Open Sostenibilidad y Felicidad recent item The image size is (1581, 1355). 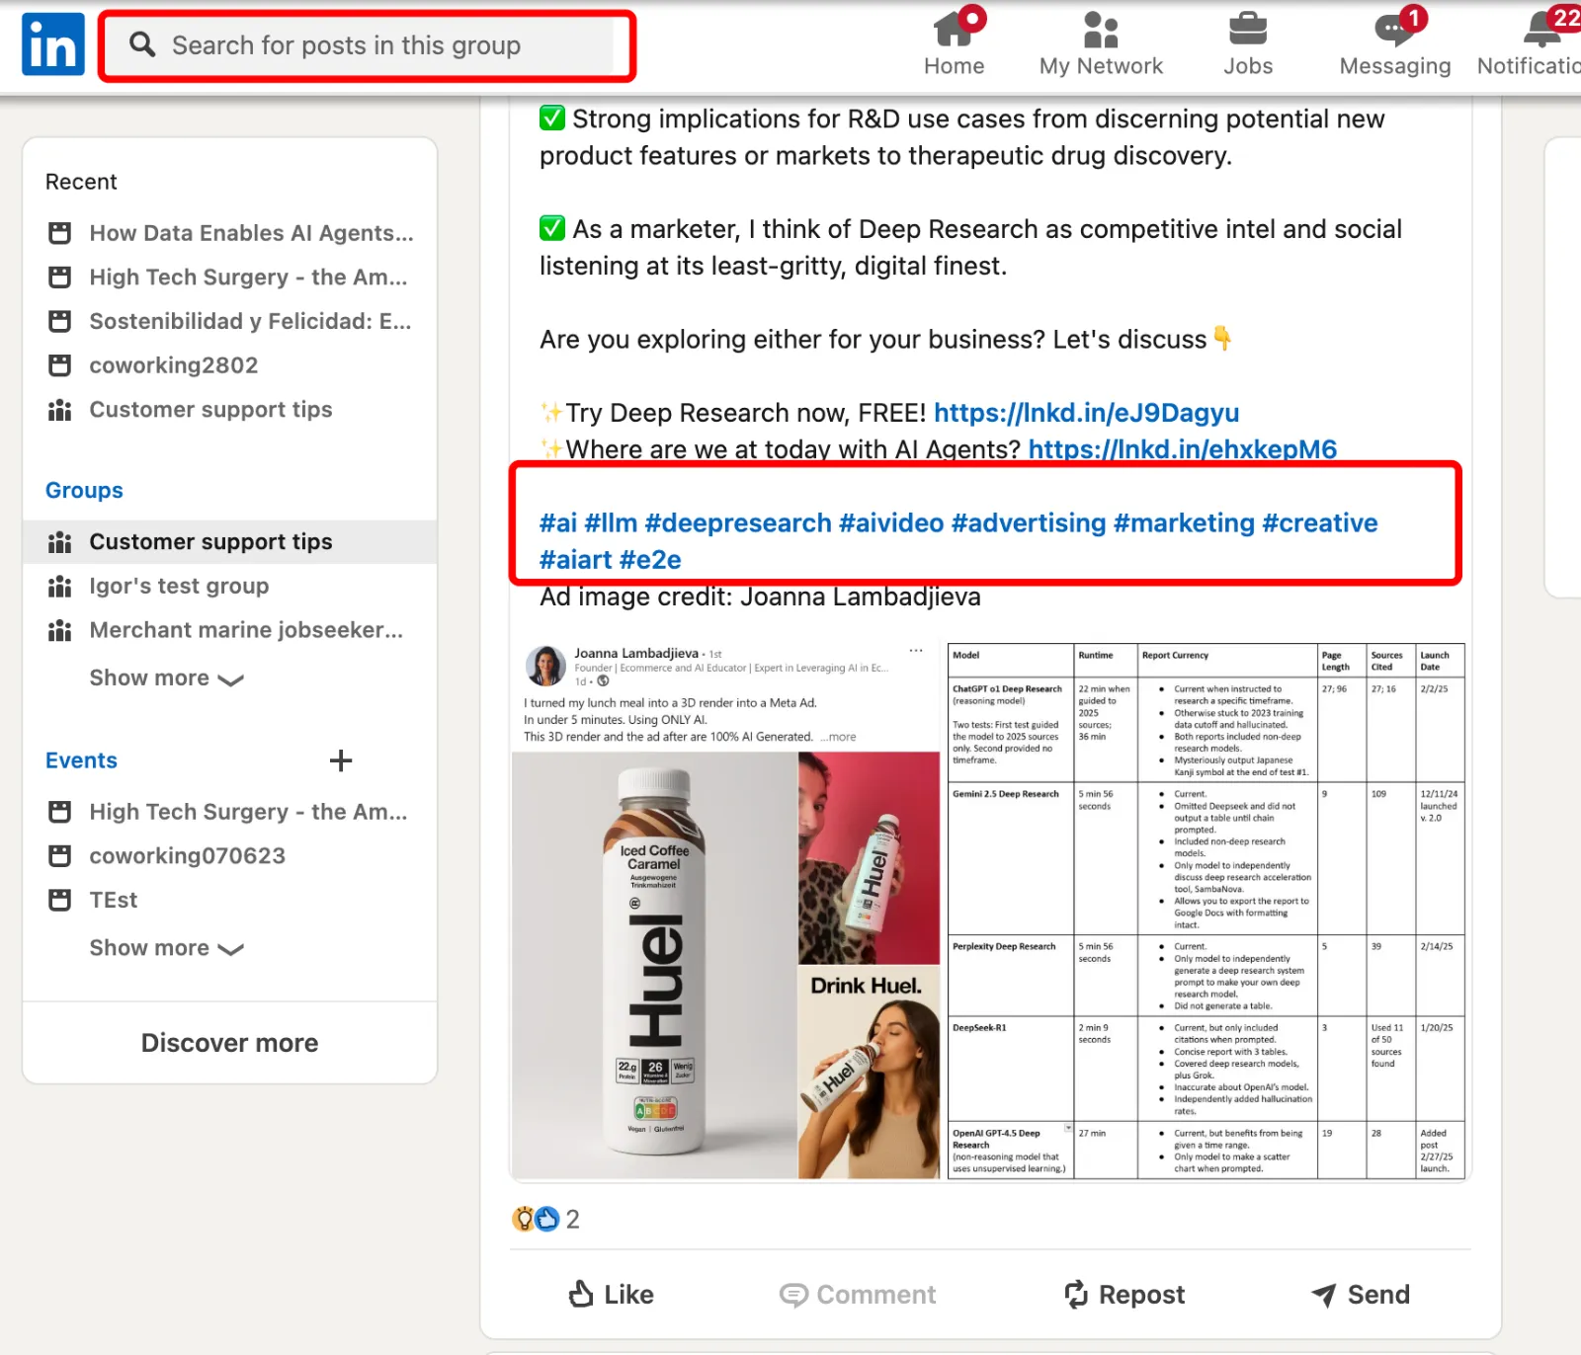(x=251, y=321)
